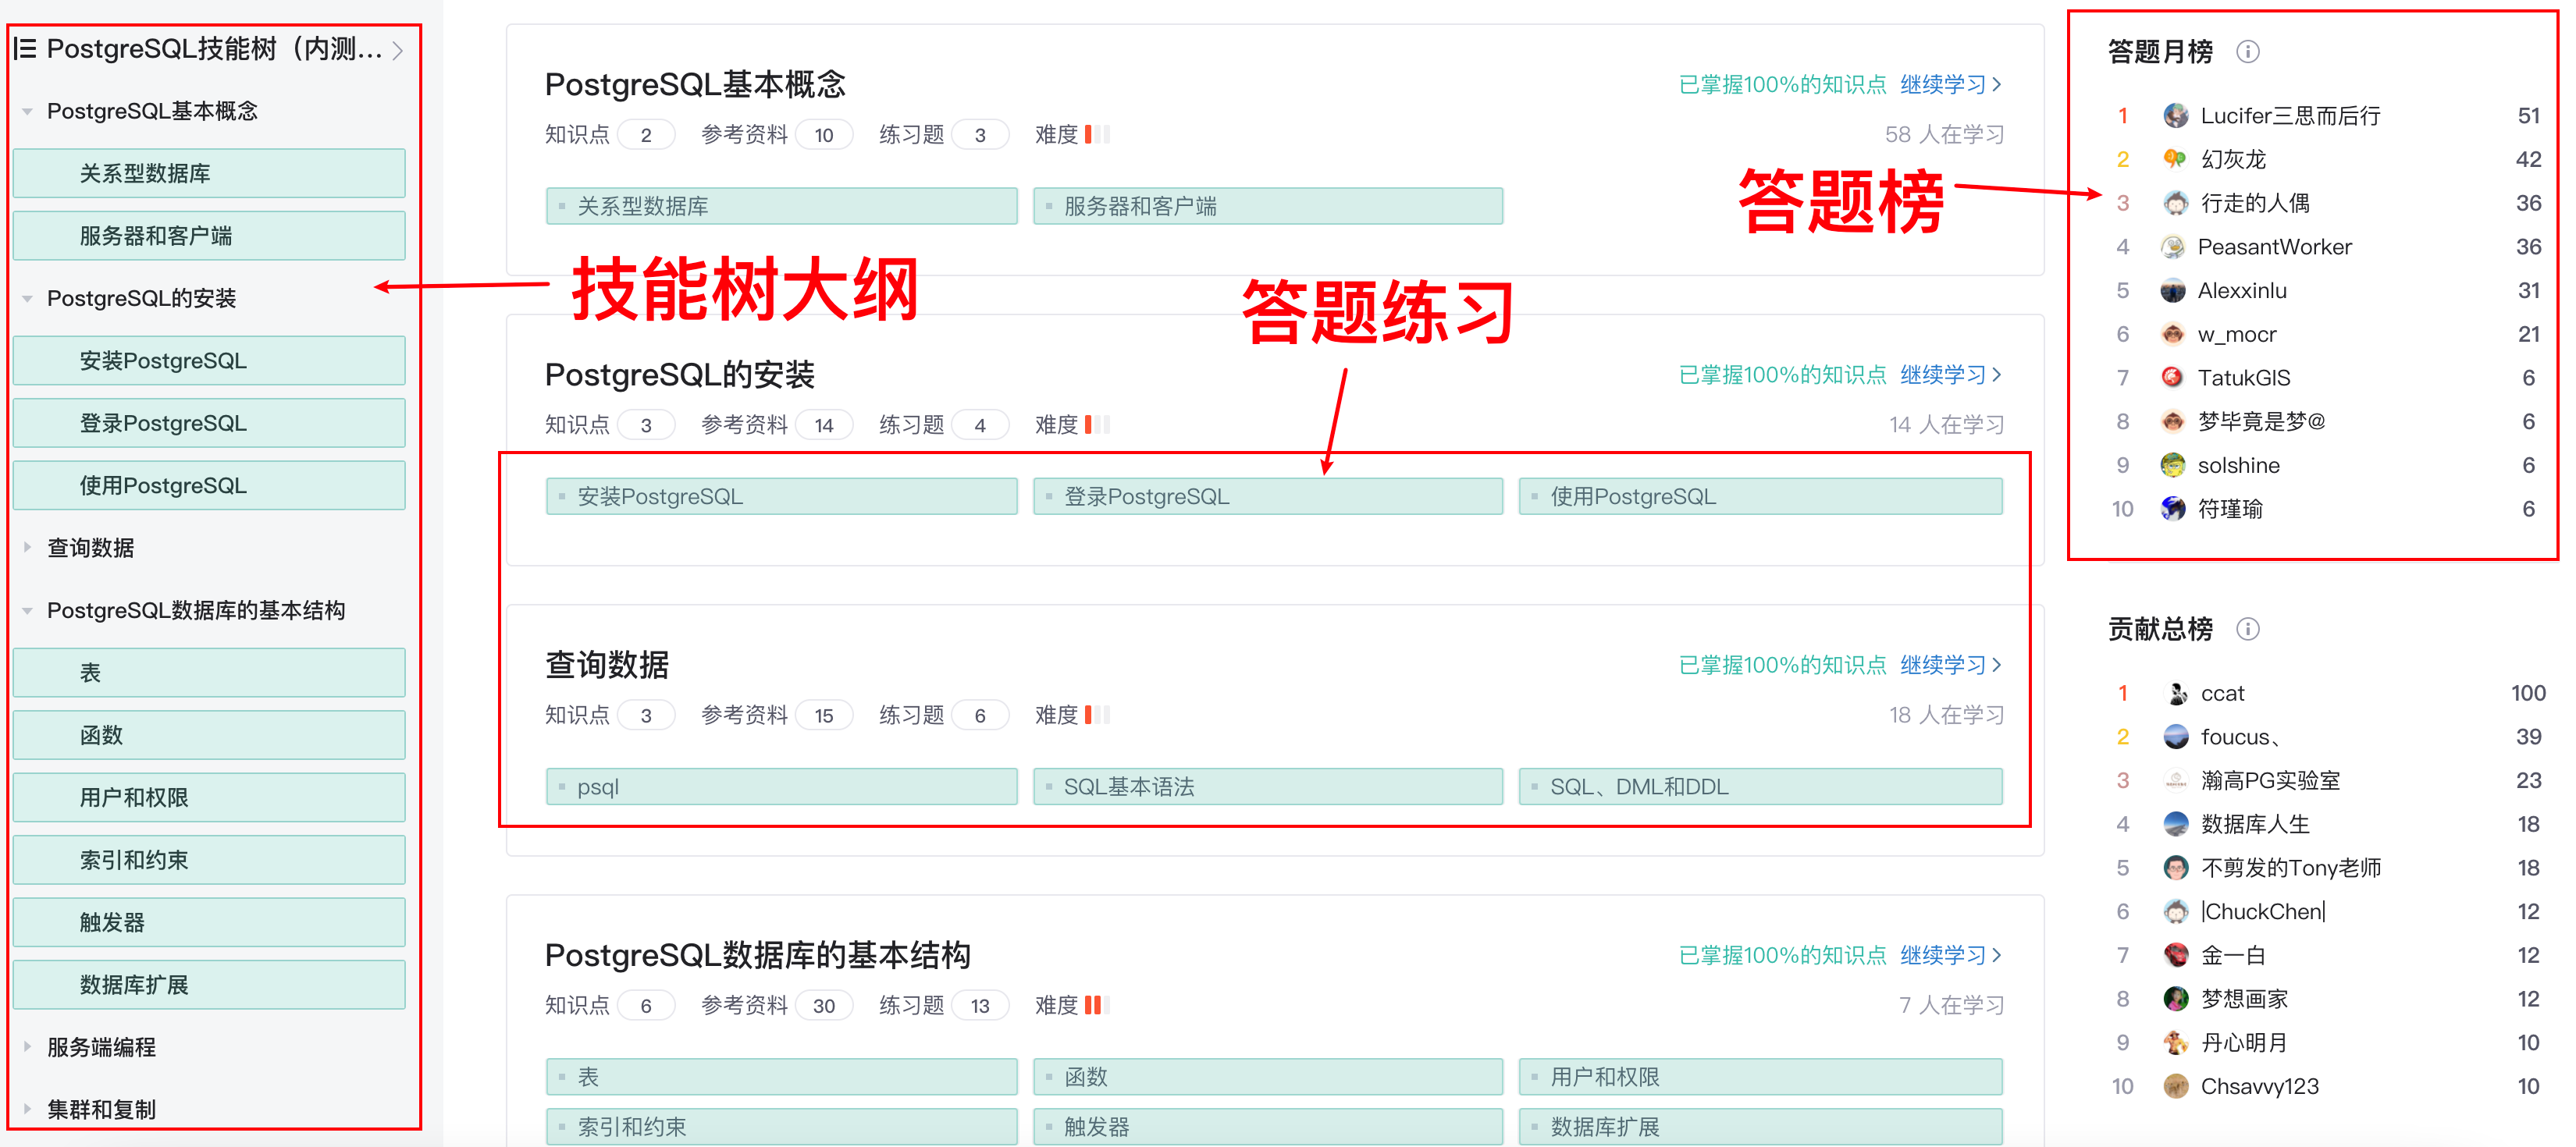Select 关系型数据库 in the sidebar outline
Image resolution: width=2576 pixels, height=1147 pixels.
pos(209,173)
